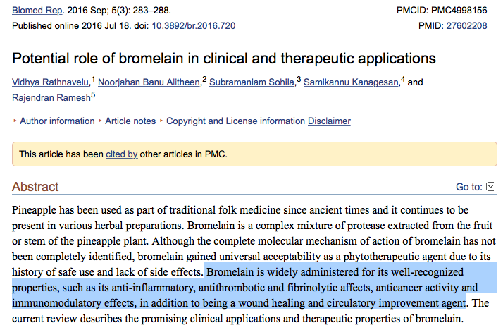Open the Go to dropdown arrow icon

491,187
